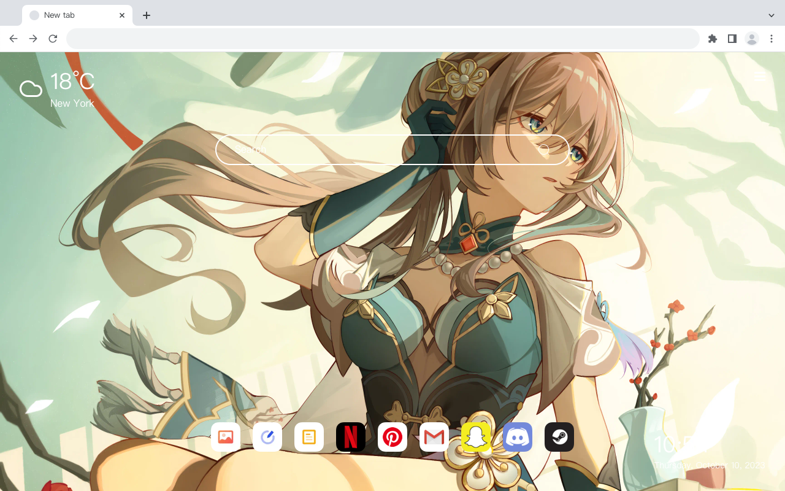This screenshot has width=785, height=491.
Task: Close the New tab tab
Action: [x=122, y=15]
